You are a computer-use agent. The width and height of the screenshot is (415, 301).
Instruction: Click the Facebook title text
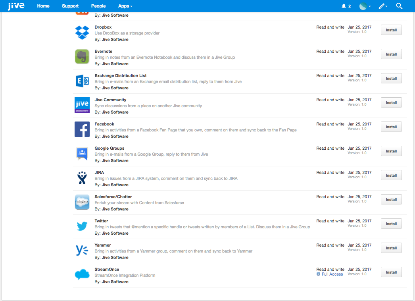pos(104,124)
